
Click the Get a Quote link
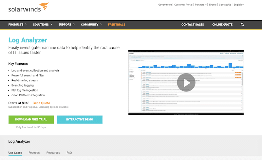[x=41, y=103]
